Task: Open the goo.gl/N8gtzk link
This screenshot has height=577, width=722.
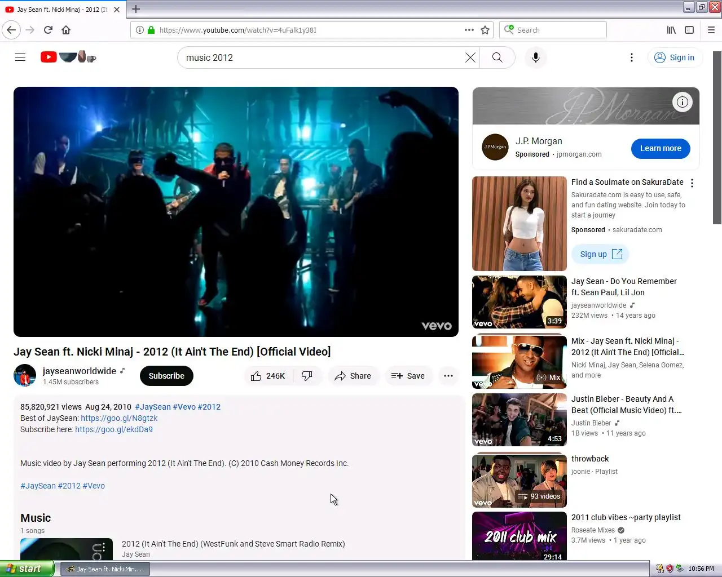Action: 119,418
